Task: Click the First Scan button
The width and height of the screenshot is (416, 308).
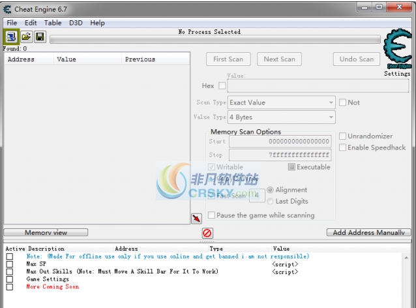Action: pyautogui.click(x=228, y=59)
